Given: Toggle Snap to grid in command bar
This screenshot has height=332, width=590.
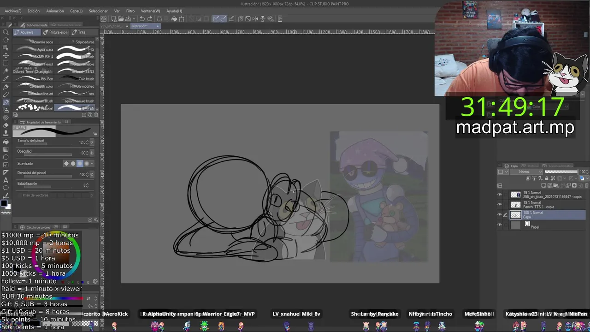Looking at the screenshot, I should (231, 19).
